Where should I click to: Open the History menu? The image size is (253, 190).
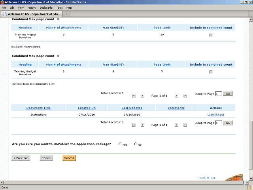click(32, 8)
